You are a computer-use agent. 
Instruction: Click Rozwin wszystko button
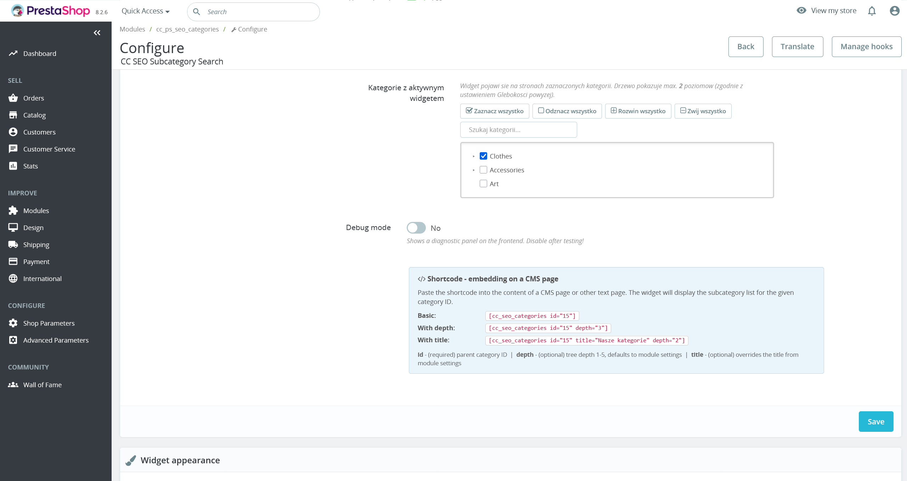coord(638,111)
